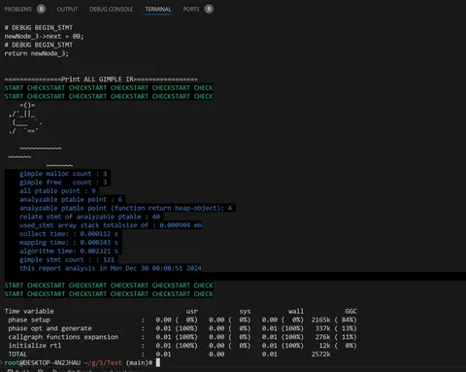Click the PROBLEMS count badge showing 8

coord(41,9)
